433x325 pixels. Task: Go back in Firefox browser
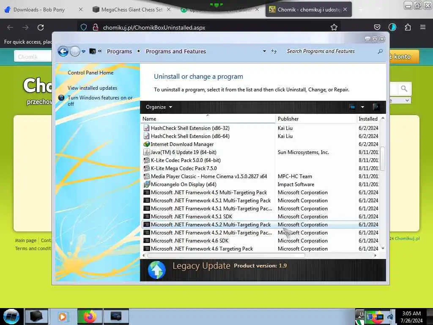point(10,28)
